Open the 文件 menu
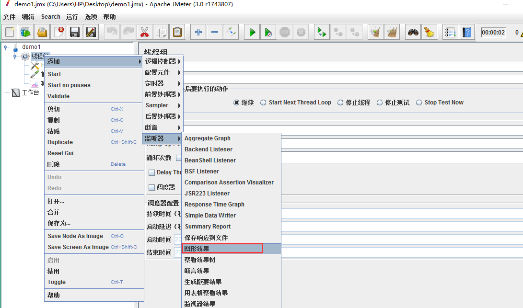The image size is (523, 308). (x=9, y=17)
